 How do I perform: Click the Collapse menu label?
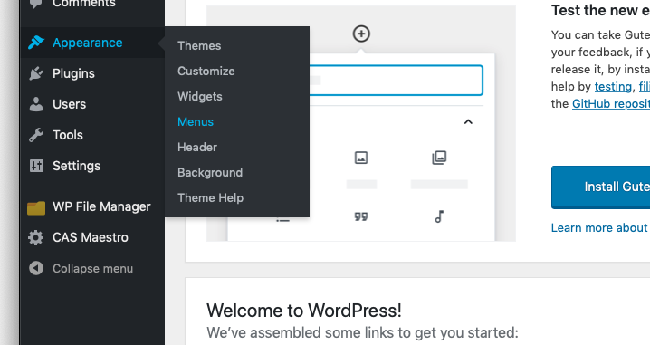click(x=93, y=269)
